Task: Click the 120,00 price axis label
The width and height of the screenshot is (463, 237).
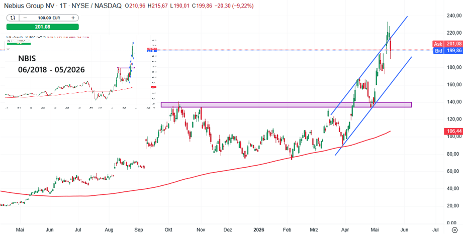Action: tap(453, 120)
